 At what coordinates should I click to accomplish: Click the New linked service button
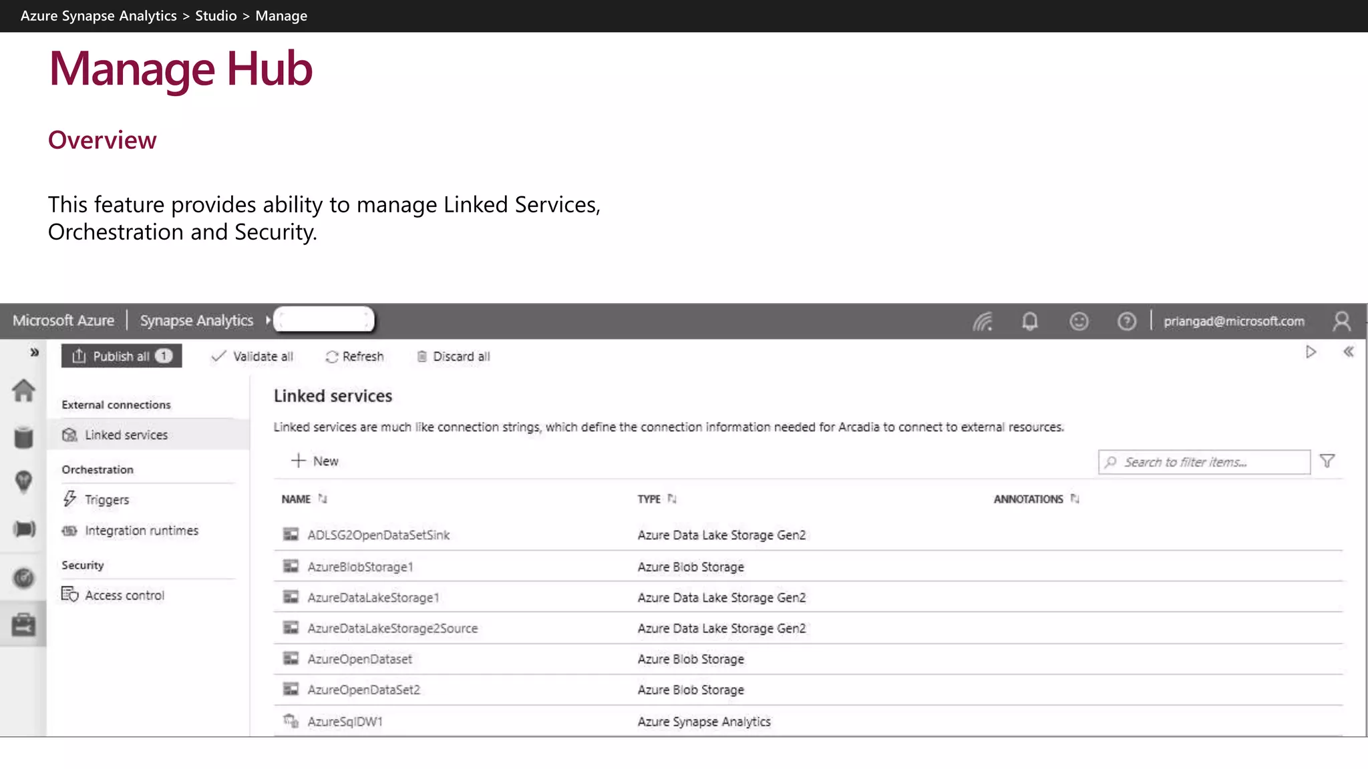point(315,461)
